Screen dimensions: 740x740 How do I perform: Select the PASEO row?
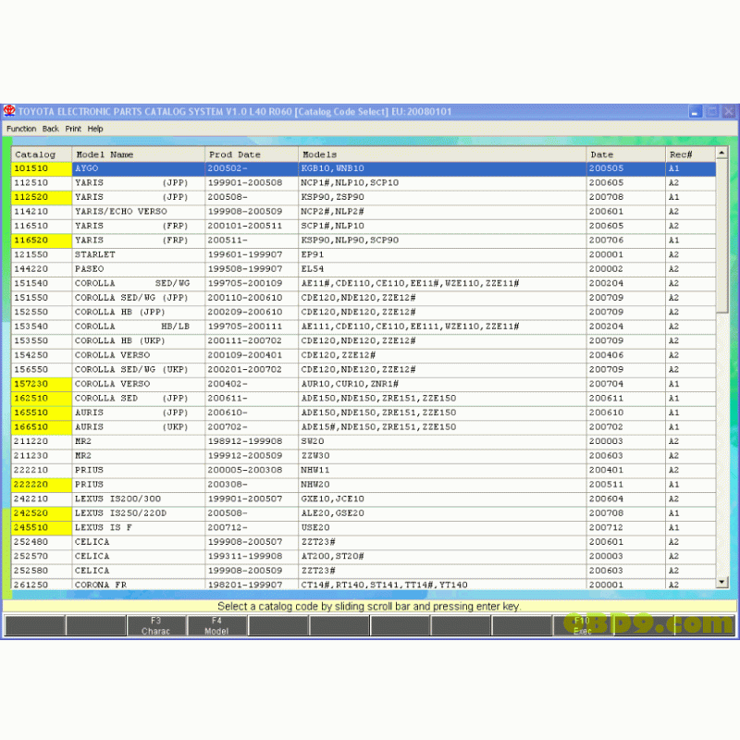(364, 269)
